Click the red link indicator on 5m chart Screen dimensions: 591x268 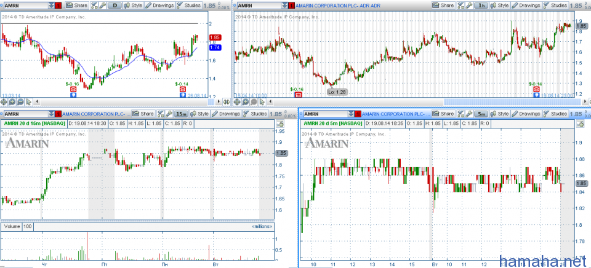358,114
